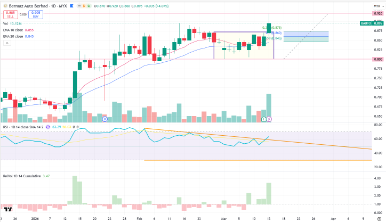Select the purple-bordered yellow rectangle drawing
This screenshot has height=222, width=386.
tap(244, 45)
